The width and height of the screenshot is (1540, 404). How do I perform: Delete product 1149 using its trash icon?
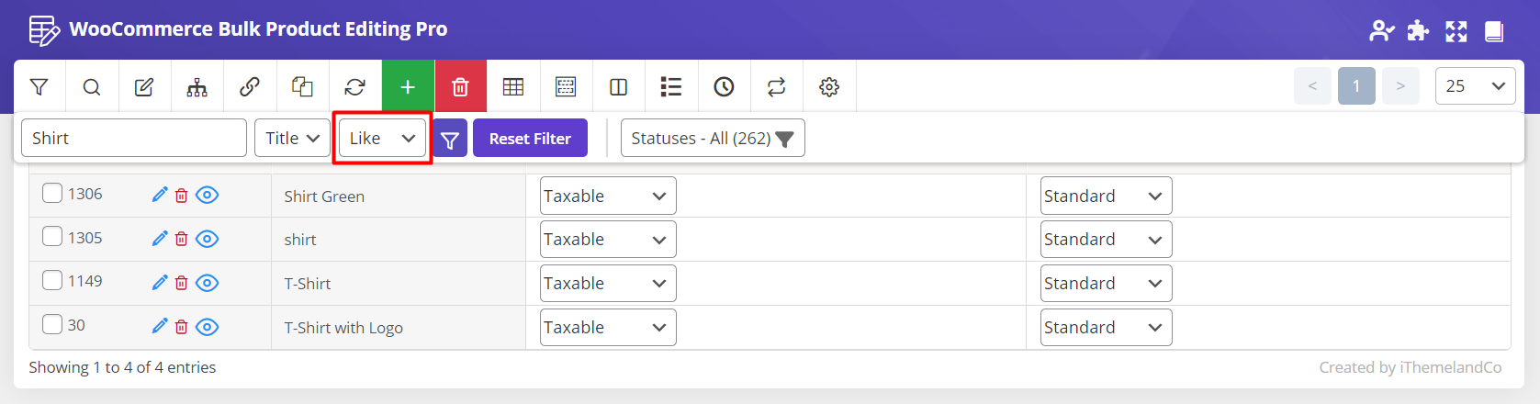(x=182, y=283)
